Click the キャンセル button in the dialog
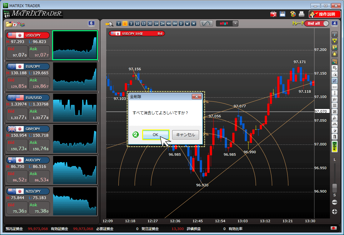Viewport: 344px width, 235px height. (x=185, y=135)
